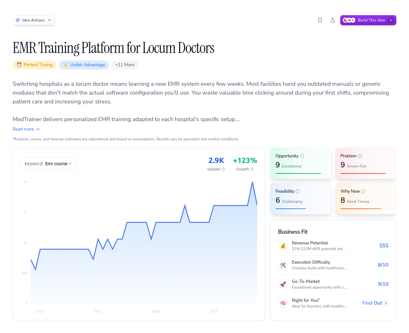
Task: Click the share icon in header
Action: coord(333,20)
